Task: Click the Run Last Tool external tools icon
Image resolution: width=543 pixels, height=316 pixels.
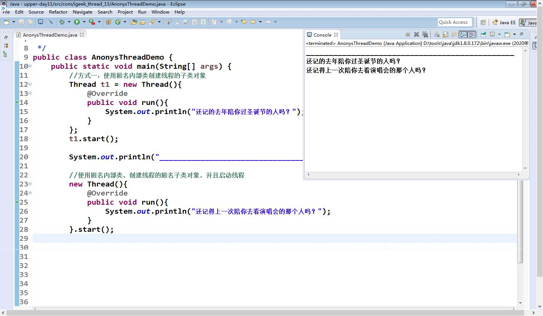Action: [92, 22]
